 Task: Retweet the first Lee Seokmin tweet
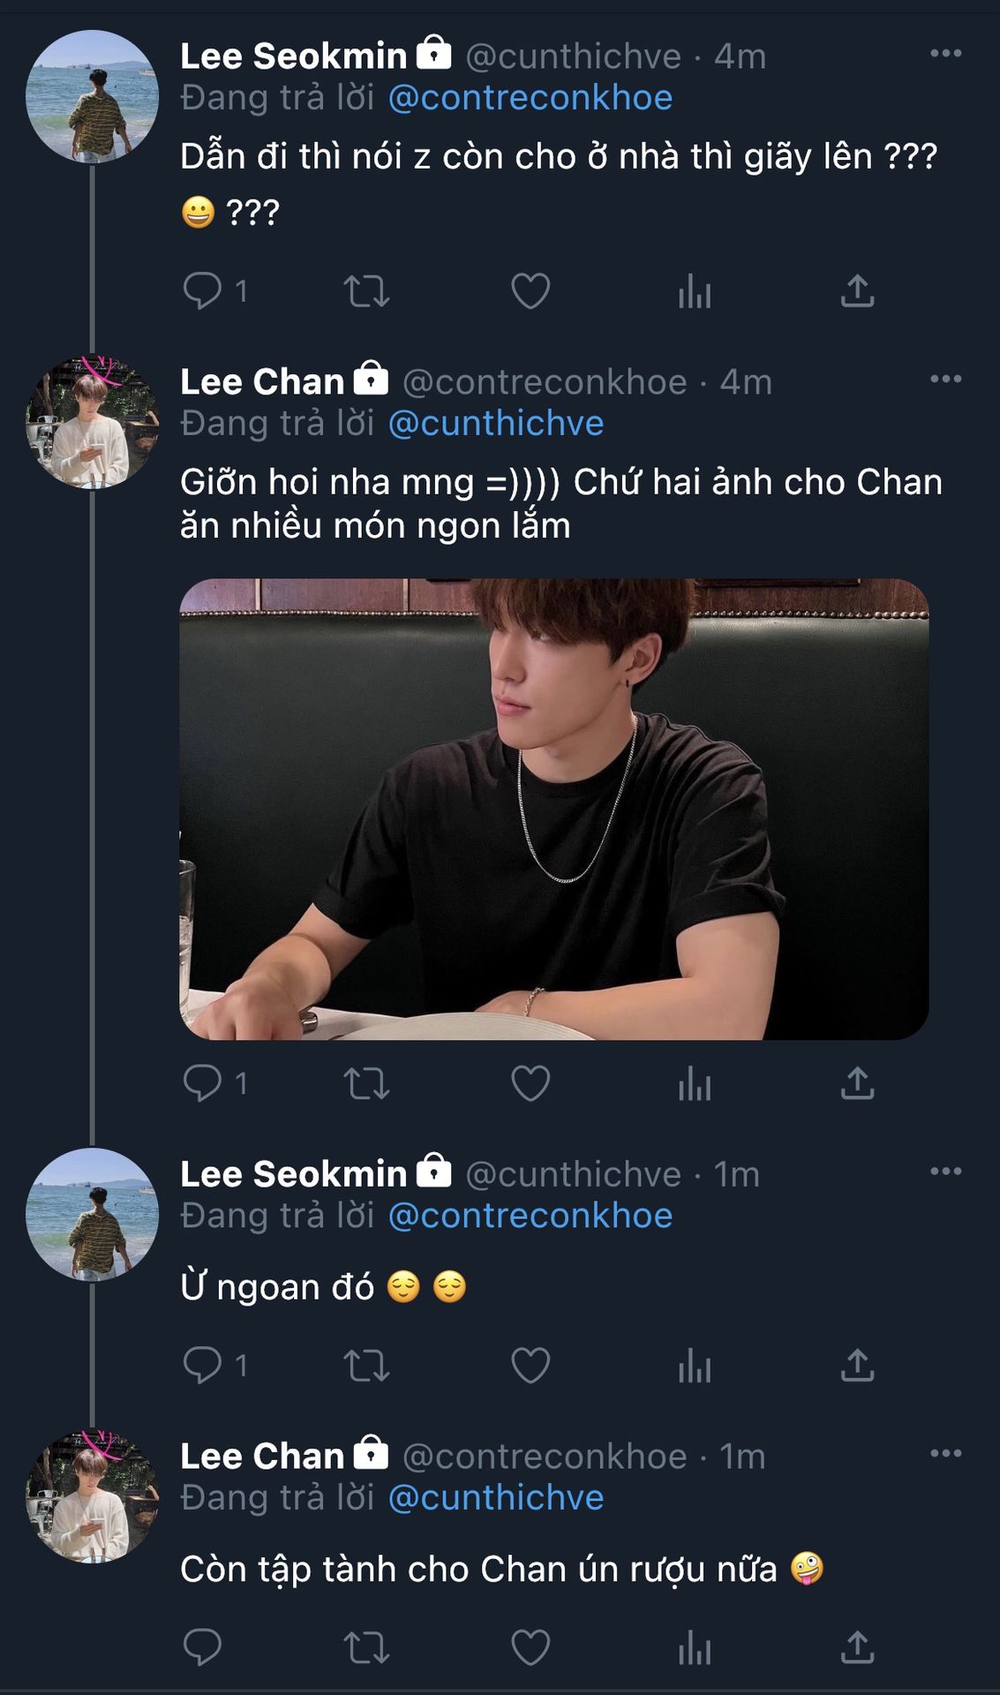366,290
